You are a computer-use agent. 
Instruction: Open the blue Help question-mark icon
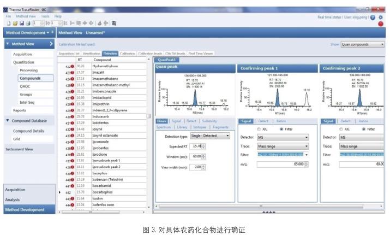[x=373, y=17]
